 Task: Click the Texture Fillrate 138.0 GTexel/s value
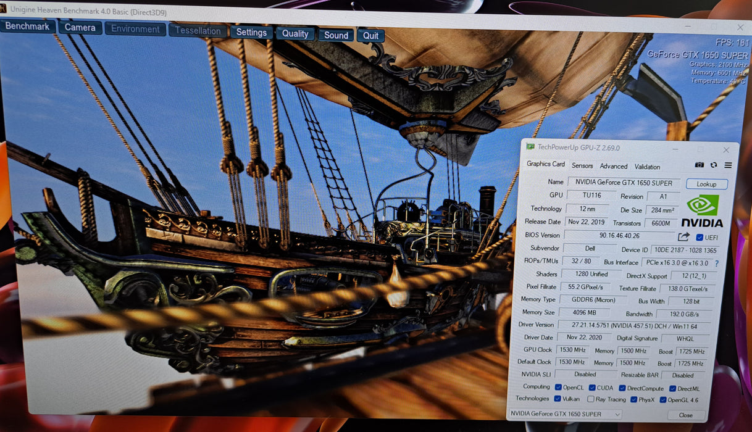(688, 289)
